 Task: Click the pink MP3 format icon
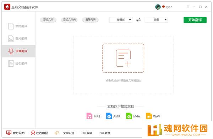click(x=89, y=116)
